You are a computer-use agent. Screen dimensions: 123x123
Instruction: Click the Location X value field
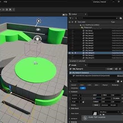tap(97, 95)
